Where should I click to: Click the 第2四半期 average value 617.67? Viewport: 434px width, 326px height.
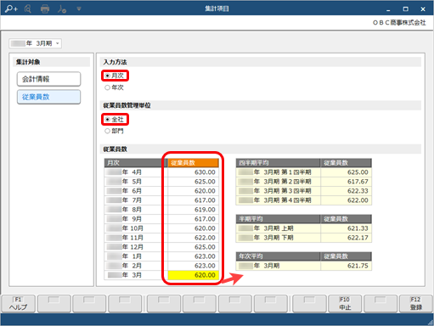(346, 182)
